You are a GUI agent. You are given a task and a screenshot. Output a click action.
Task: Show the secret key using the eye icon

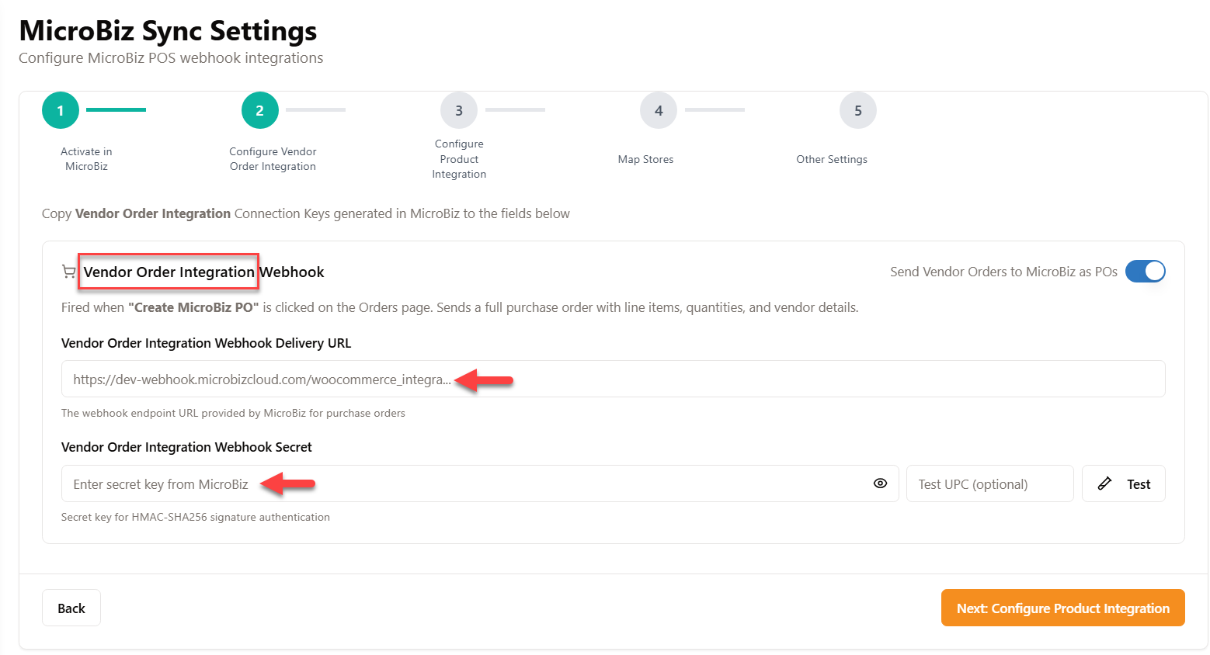(880, 483)
